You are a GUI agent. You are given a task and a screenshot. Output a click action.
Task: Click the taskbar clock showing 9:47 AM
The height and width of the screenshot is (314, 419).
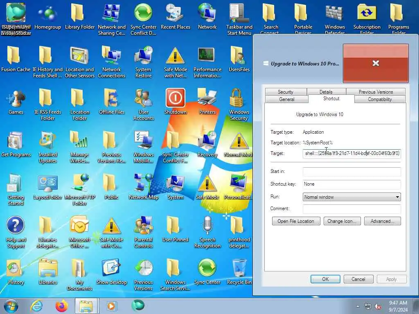pos(398,306)
